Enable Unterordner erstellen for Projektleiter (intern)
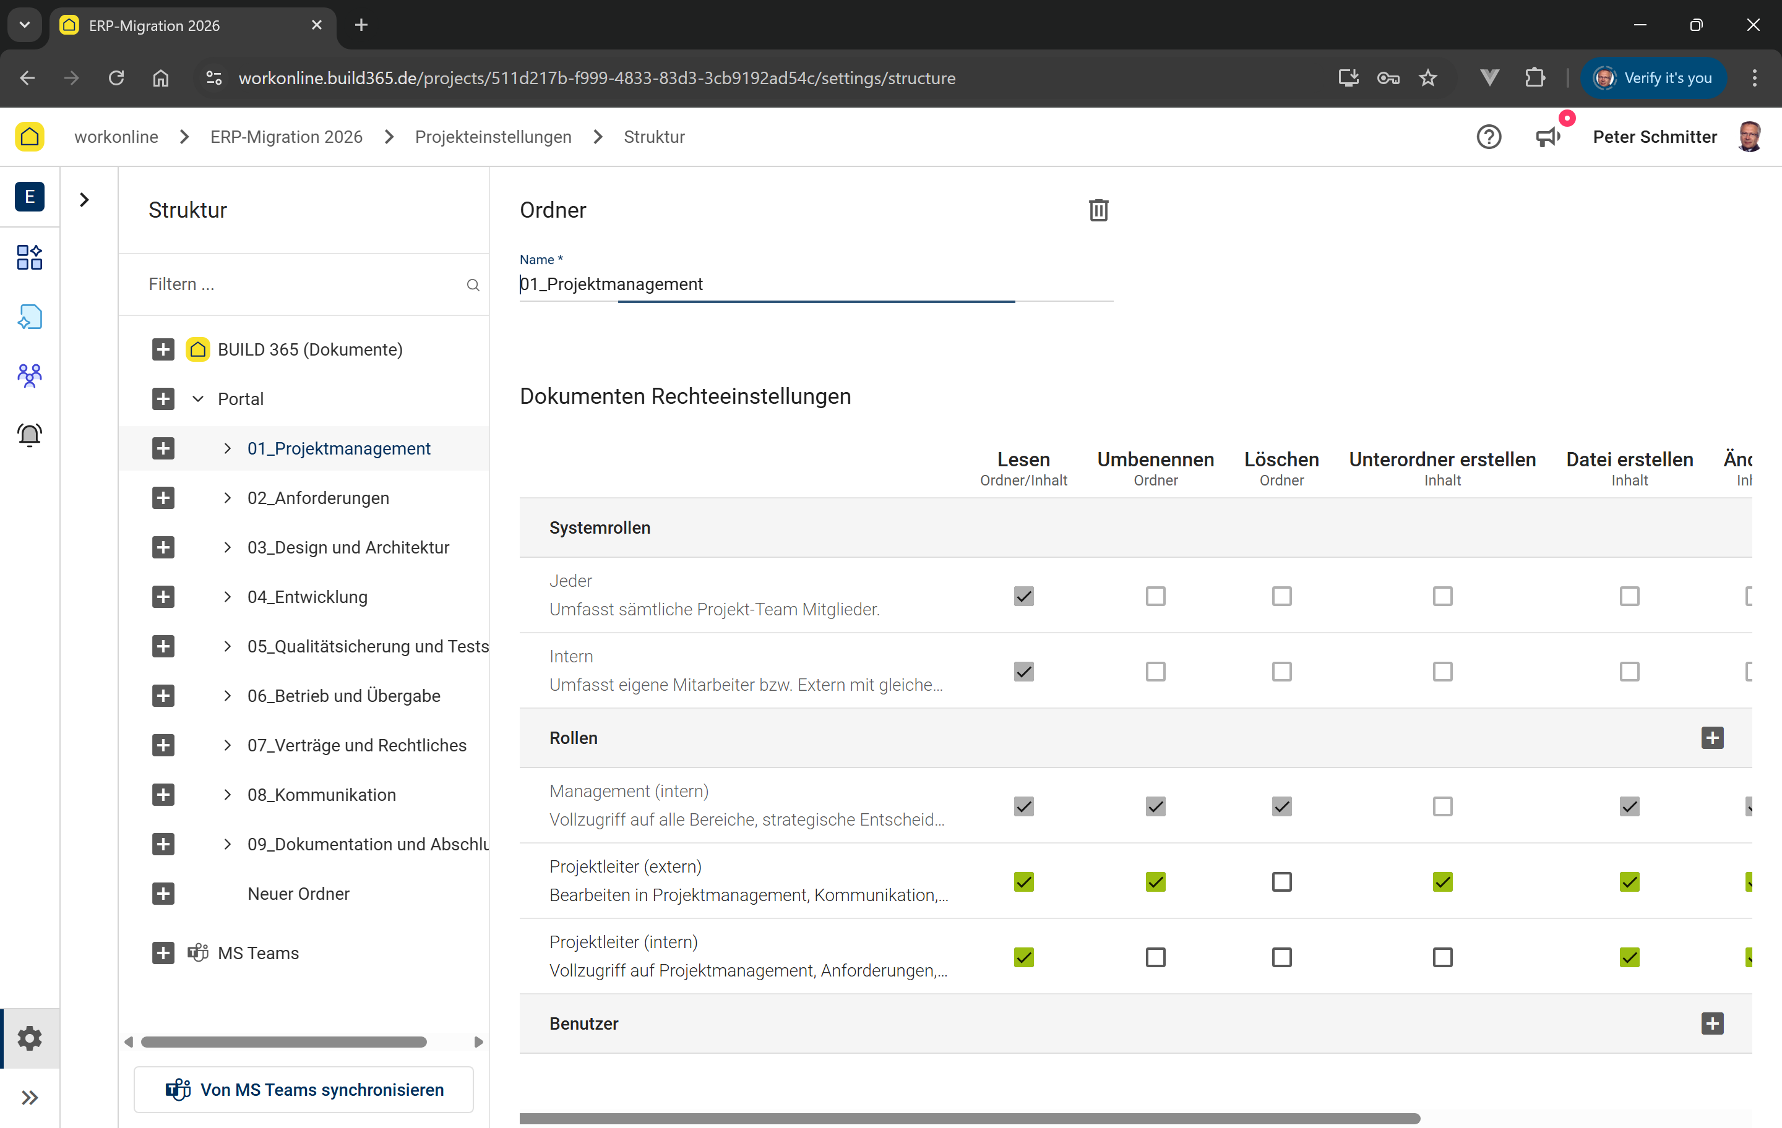The height and width of the screenshot is (1128, 1782). tap(1442, 957)
